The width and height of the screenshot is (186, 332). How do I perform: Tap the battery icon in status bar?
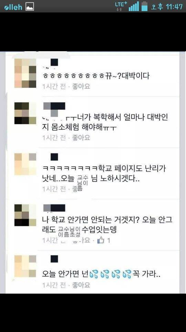[144, 6]
